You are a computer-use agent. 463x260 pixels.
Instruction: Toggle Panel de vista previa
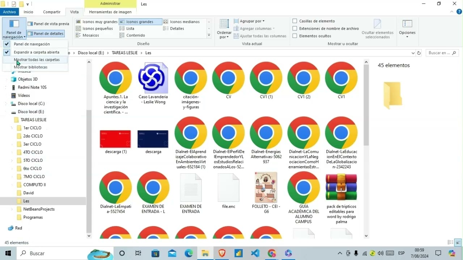48,24
